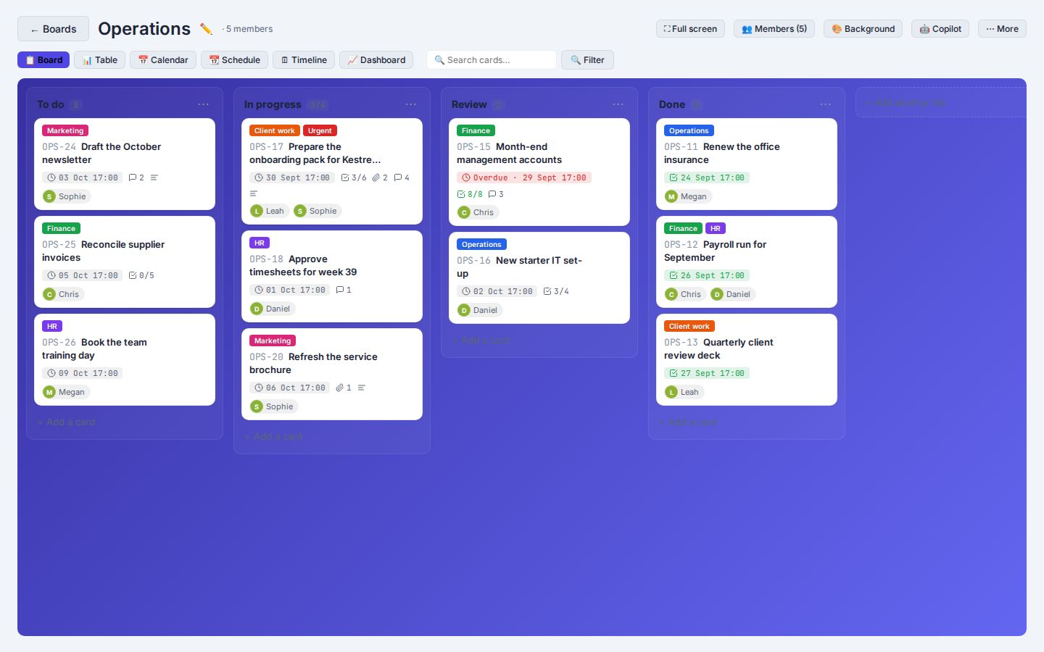Viewport: 1044px width, 652px height.
Task: Click the description icon on OPS-20 brochure card
Action: (x=362, y=388)
